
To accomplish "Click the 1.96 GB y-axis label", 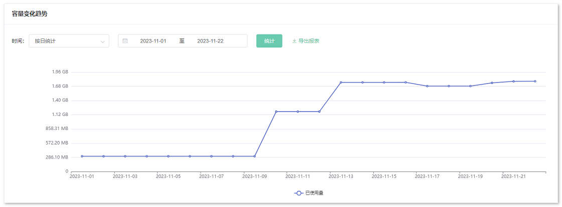I will coord(60,71).
